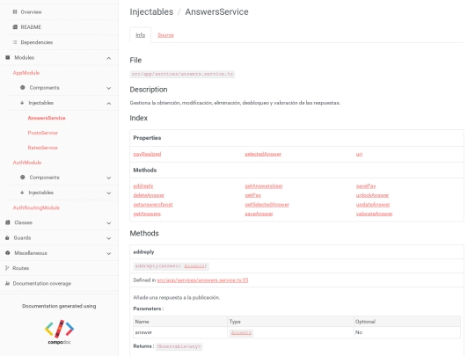This screenshot has width=475, height=356.
Task: Open the AuthRoutingModule link
Action: pyautogui.click(x=36, y=207)
